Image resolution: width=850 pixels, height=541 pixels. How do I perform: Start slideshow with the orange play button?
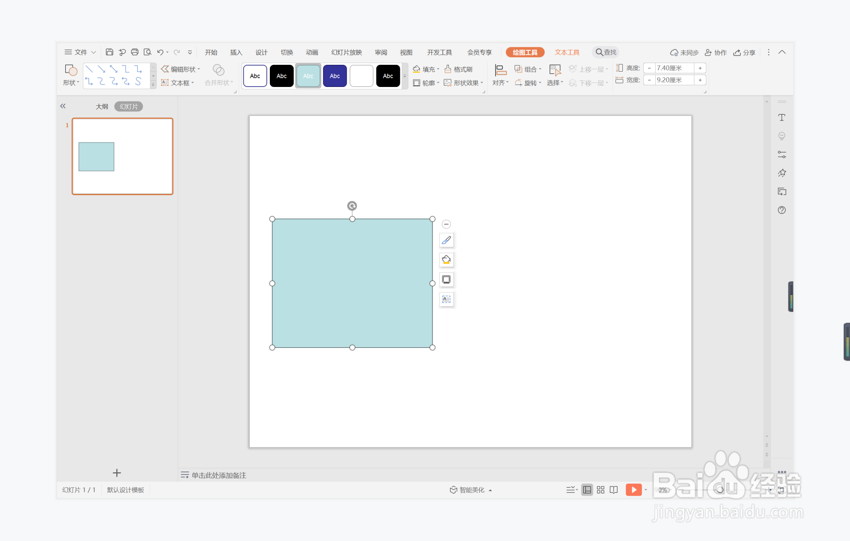(633, 490)
